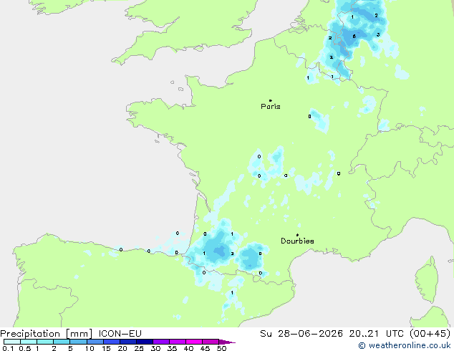Click the legend scale label 40
454x351 pixels.
pyautogui.click(x=188, y=348)
